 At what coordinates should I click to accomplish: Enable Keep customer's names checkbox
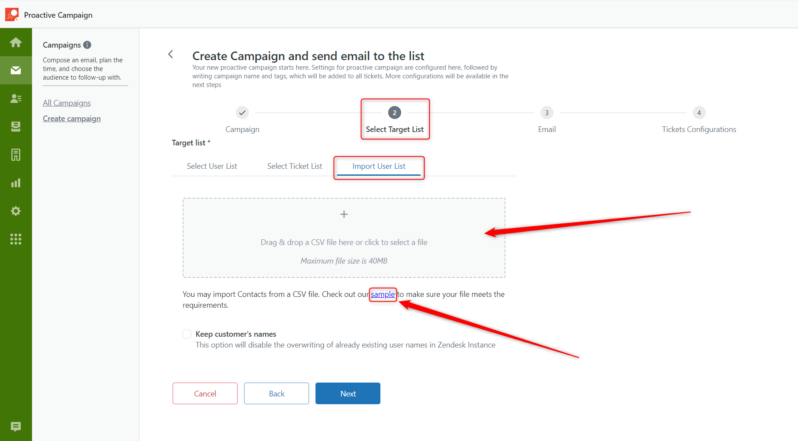click(x=187, y=334)
